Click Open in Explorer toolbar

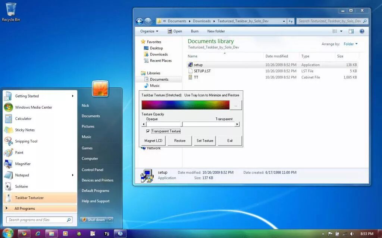175,31
